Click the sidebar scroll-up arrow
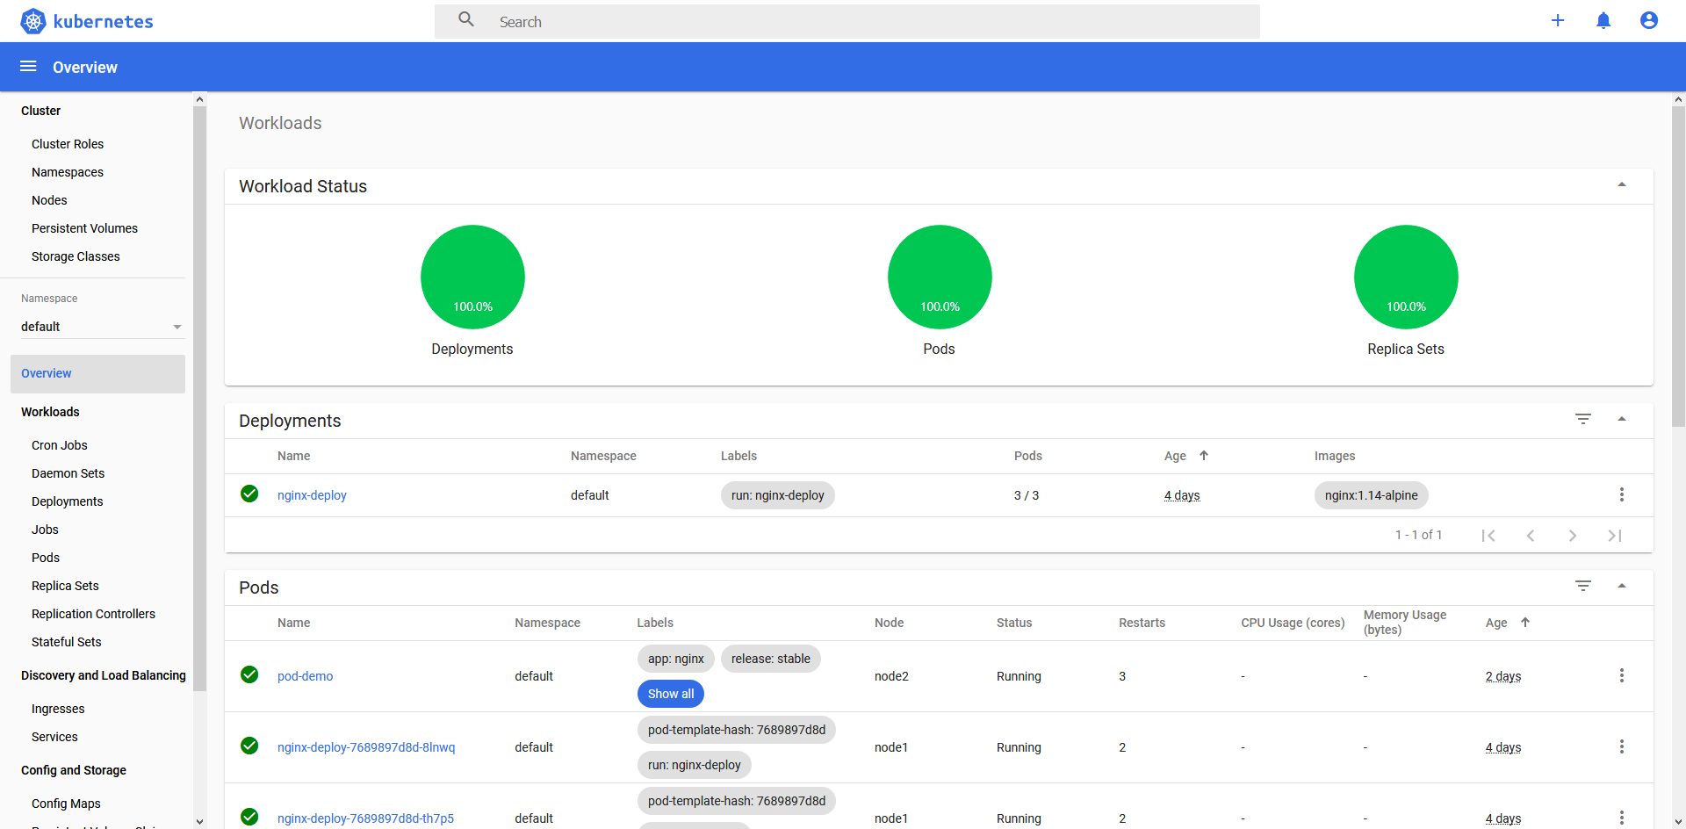 click(x=199, y=99)
